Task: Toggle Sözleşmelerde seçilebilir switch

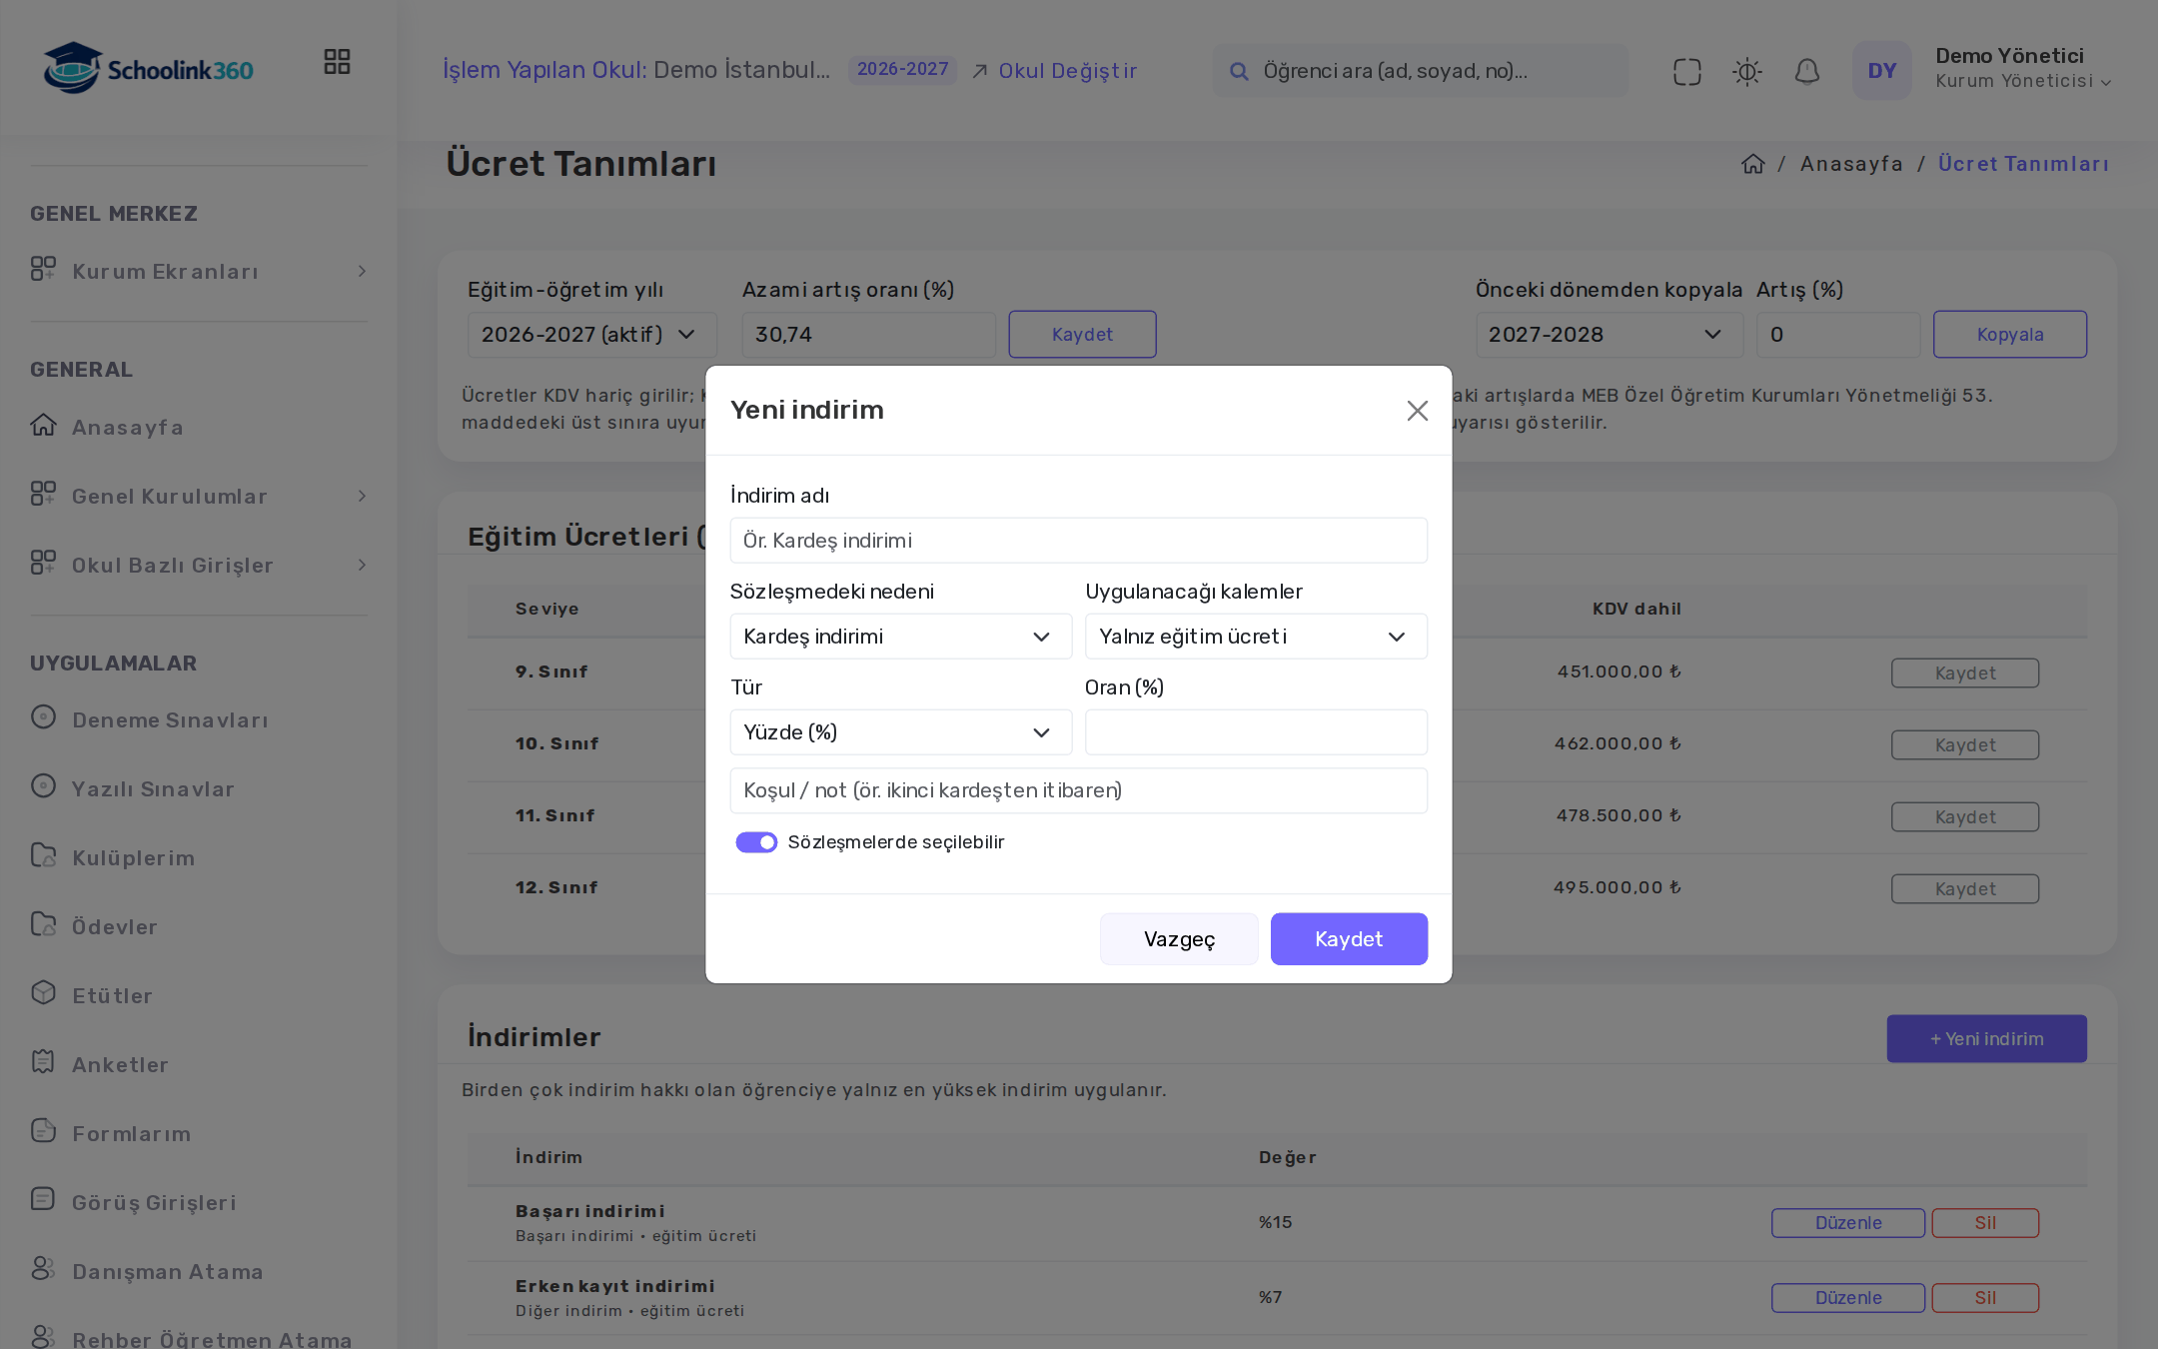Action: click(756, 842)
